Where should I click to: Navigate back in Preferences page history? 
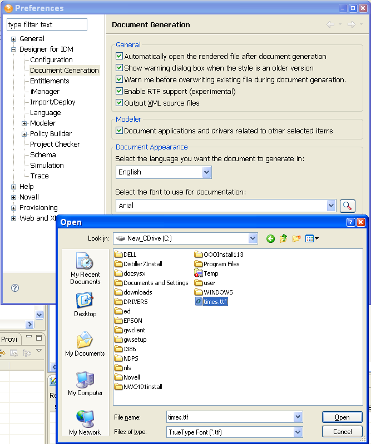tap(330, 24)
